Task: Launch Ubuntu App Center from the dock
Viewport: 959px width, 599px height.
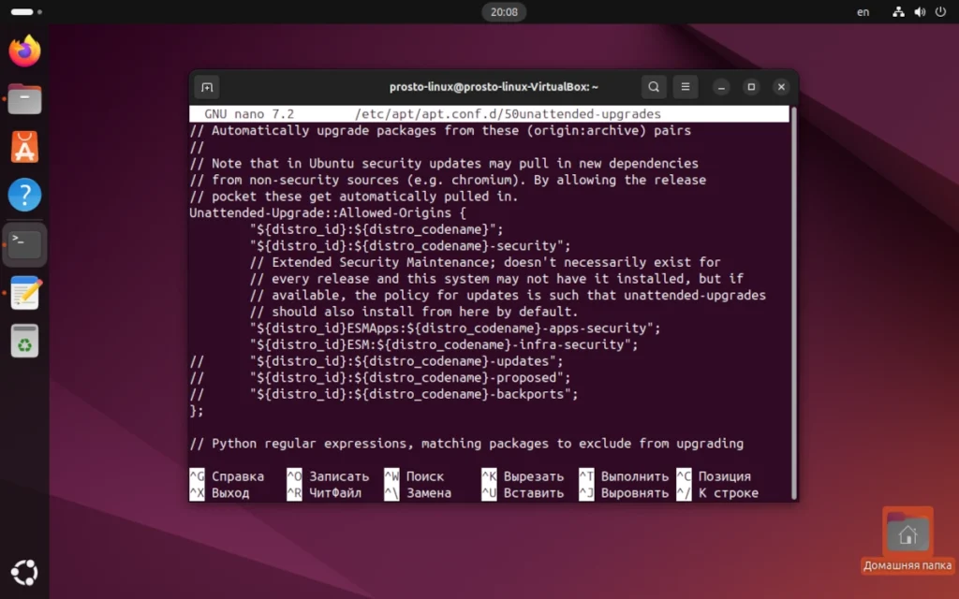Action: [x=24, y=147]
